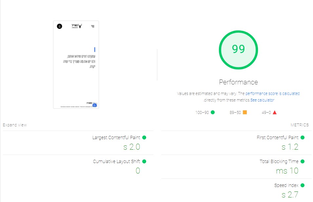
Task: Click the mobile page screenshot thumbnail
Action: point(76,64)
